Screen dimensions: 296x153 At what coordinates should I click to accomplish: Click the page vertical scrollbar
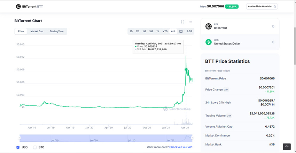pyautogui.click(x=295, y=46)
